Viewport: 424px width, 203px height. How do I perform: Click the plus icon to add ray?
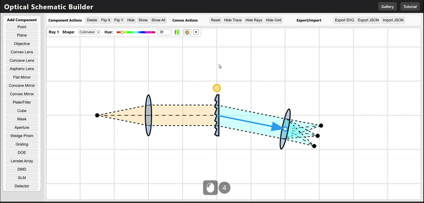tap(196, 32)
